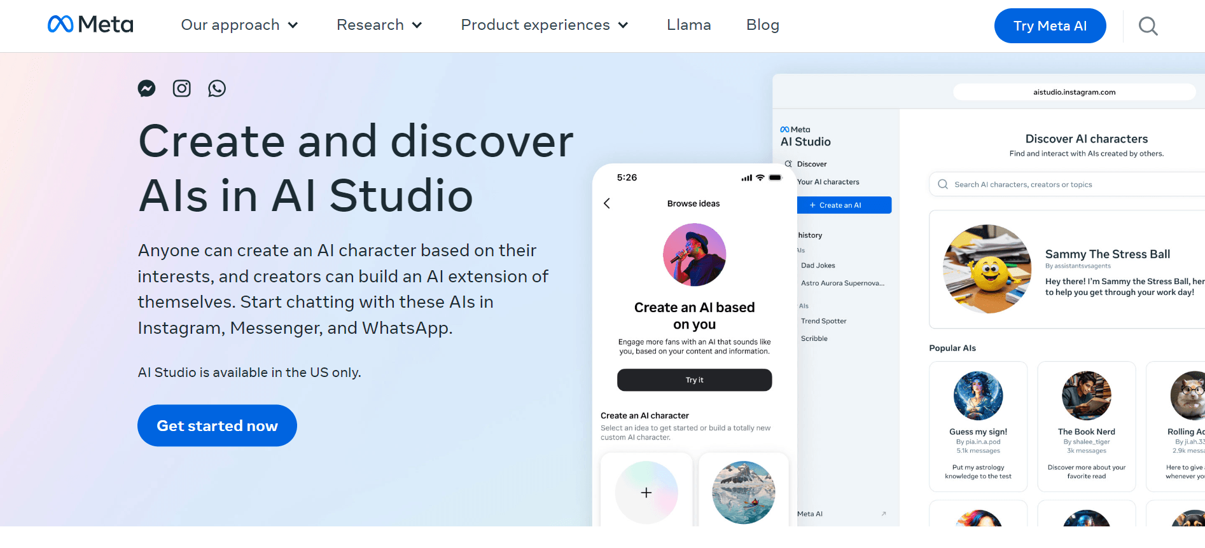1205x548 pixels.
Task: Open Dad Jokes in history list
Action: (x=818, y=266)
